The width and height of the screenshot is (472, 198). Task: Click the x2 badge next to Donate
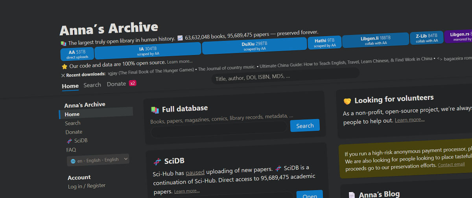(x=133, y=83)
